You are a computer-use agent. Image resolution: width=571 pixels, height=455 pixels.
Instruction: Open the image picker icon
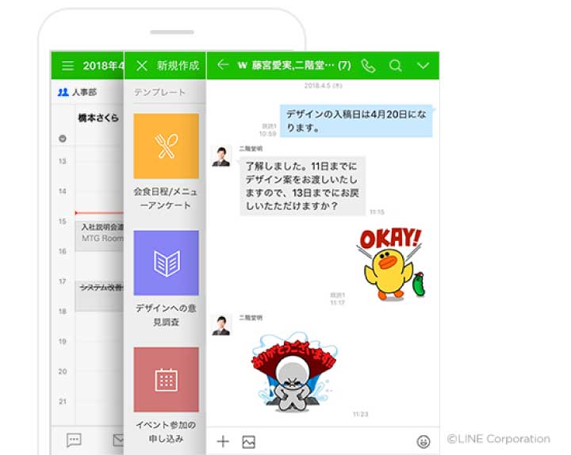[x=249, y=442]
